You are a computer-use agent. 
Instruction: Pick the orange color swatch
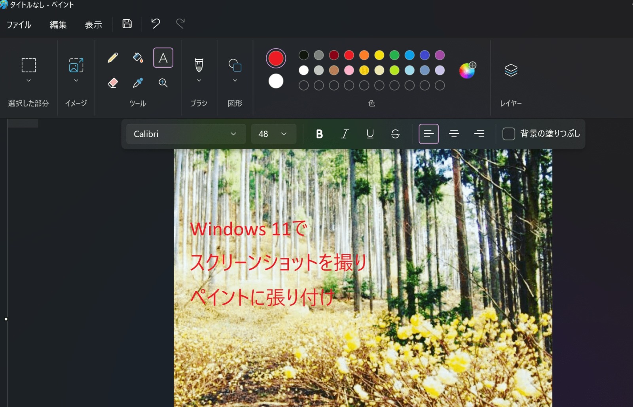coord(364,55)
